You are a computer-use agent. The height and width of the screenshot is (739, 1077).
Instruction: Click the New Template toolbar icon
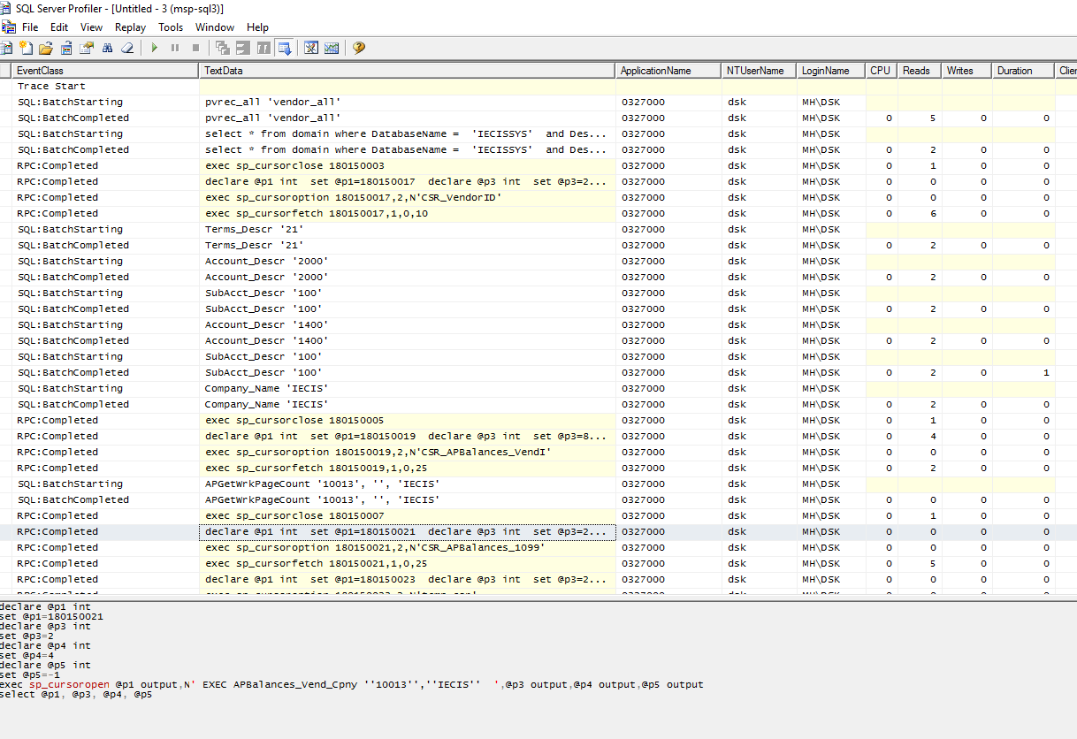(26, 48)
